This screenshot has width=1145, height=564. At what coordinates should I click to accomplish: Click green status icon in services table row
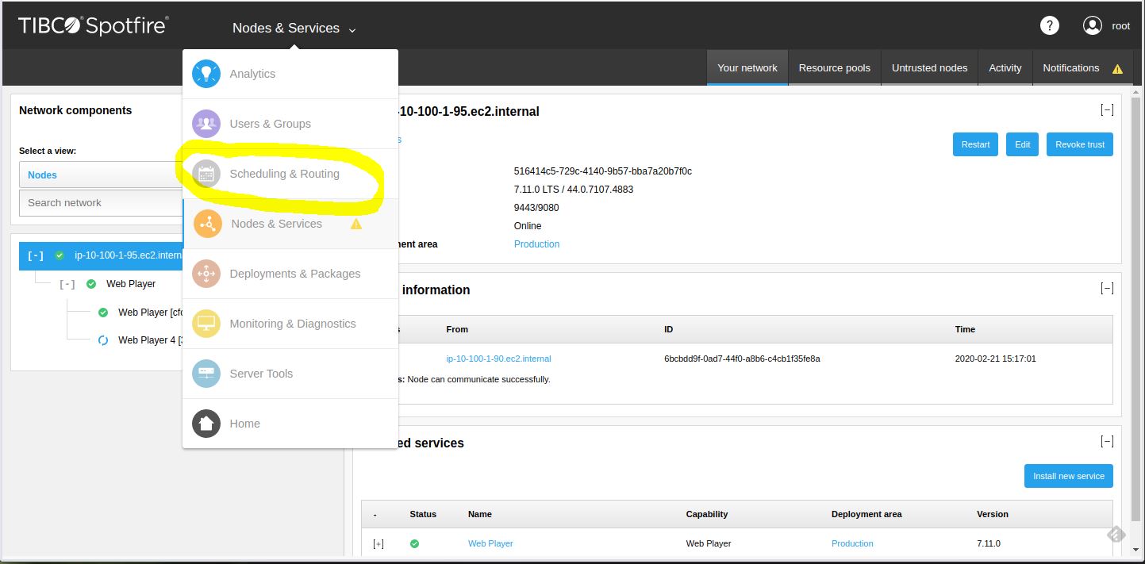(x=414, y=543)
